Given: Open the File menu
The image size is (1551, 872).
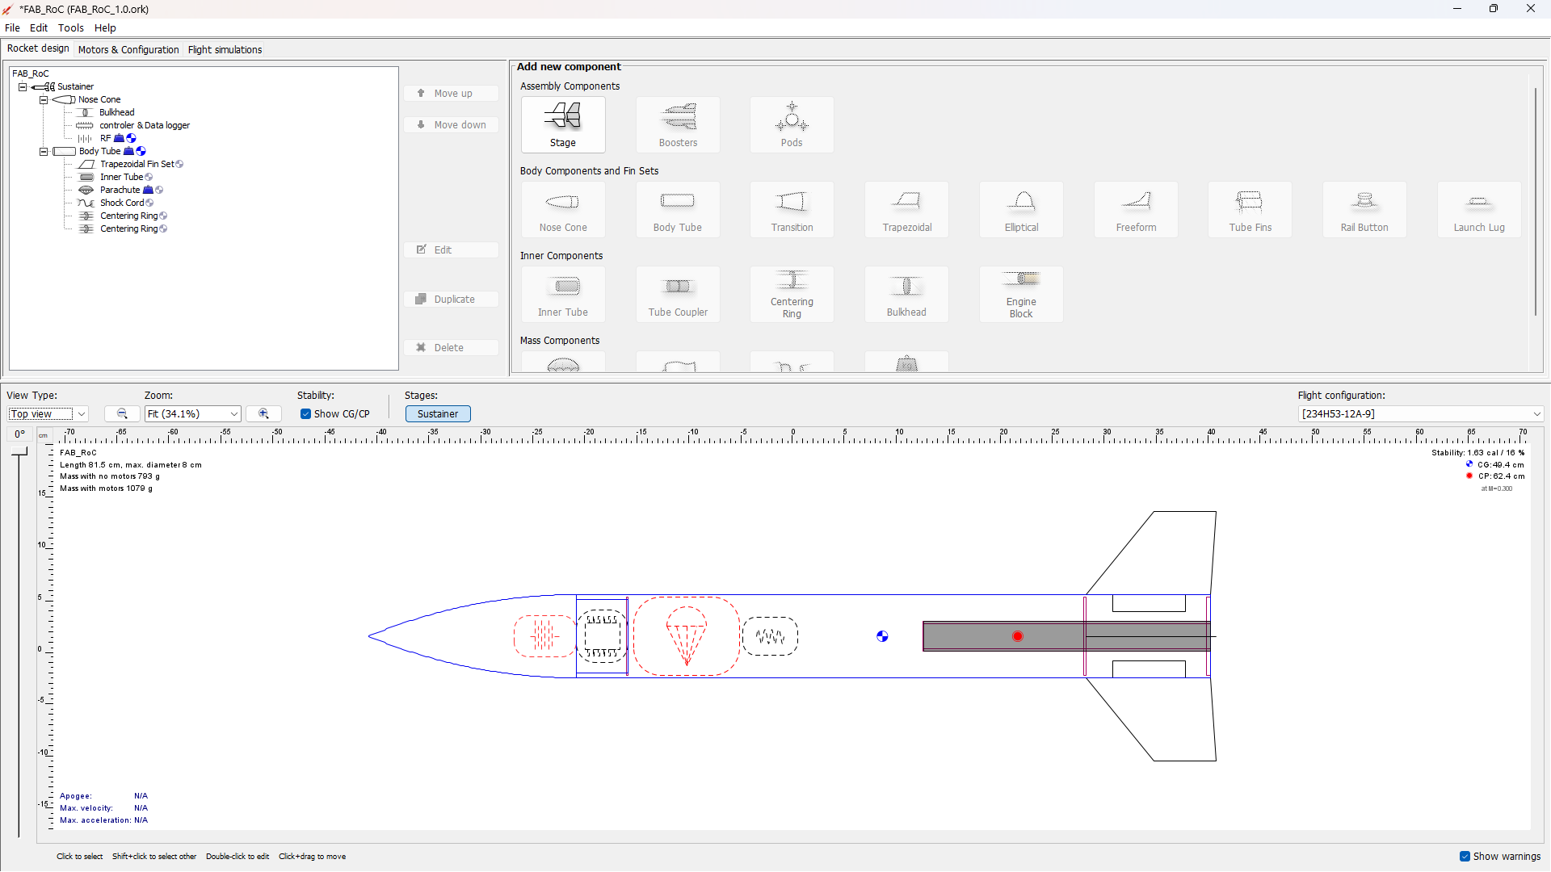Looking at the screenshot, I should [x=12, y=27].
